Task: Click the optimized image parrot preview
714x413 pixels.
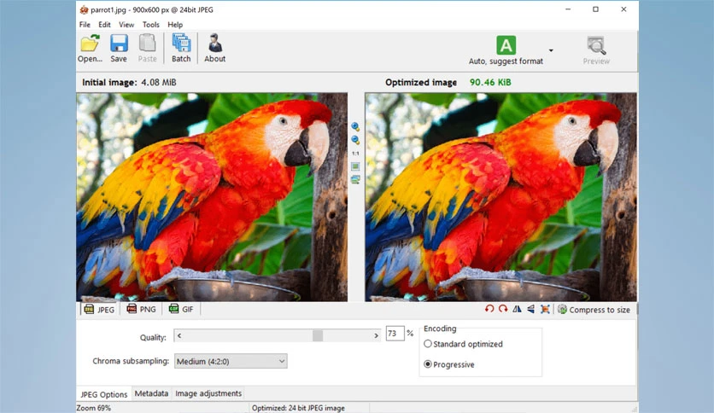Action: 500,197
